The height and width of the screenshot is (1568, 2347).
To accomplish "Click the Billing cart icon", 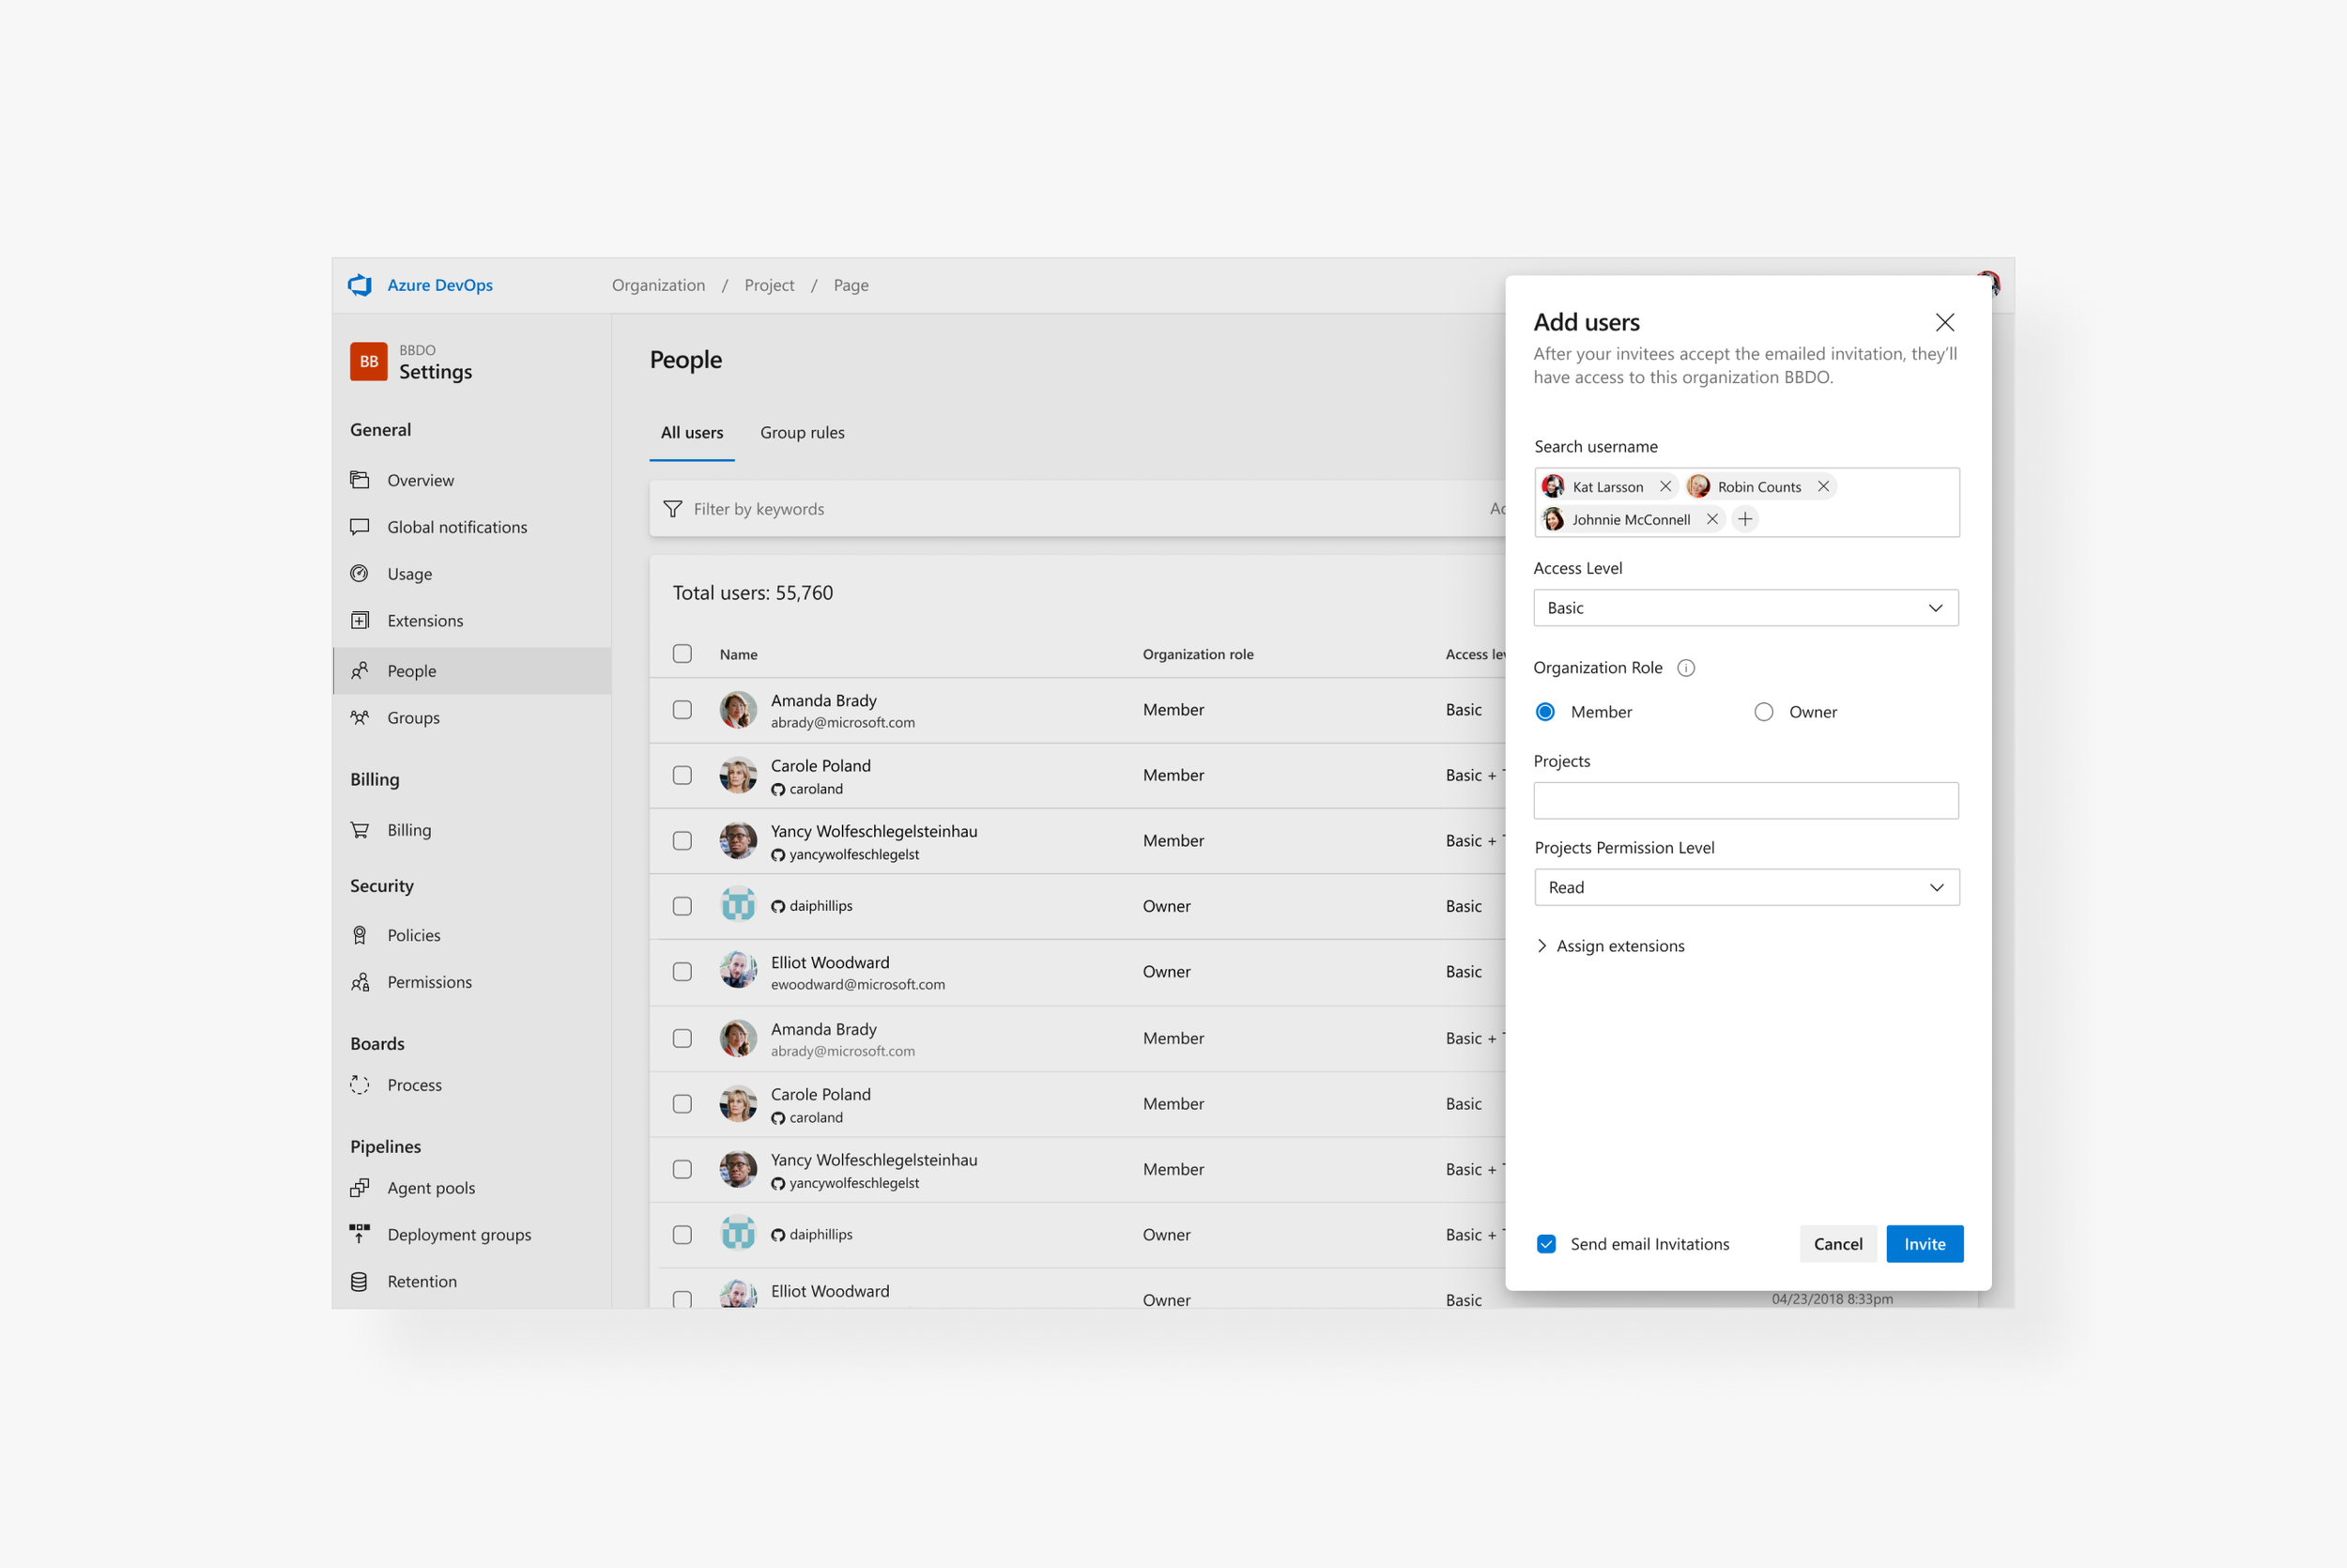I will point(360,830).
